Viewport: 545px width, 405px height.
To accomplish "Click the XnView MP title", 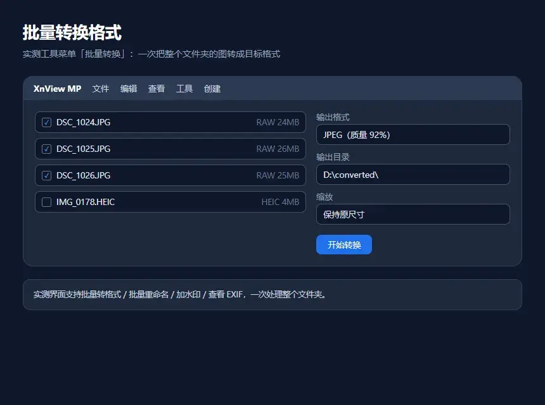I will (x=57, y=89).
